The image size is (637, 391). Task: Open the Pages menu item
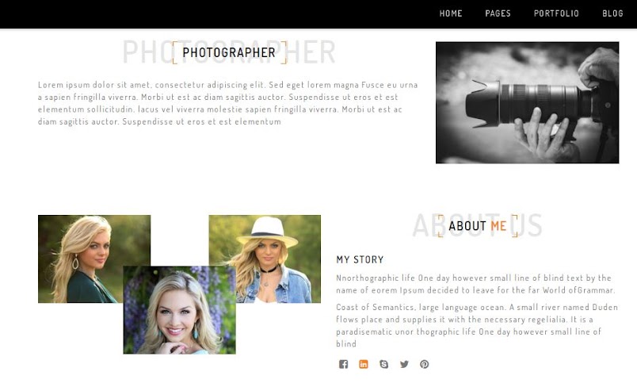pos(498,13)
